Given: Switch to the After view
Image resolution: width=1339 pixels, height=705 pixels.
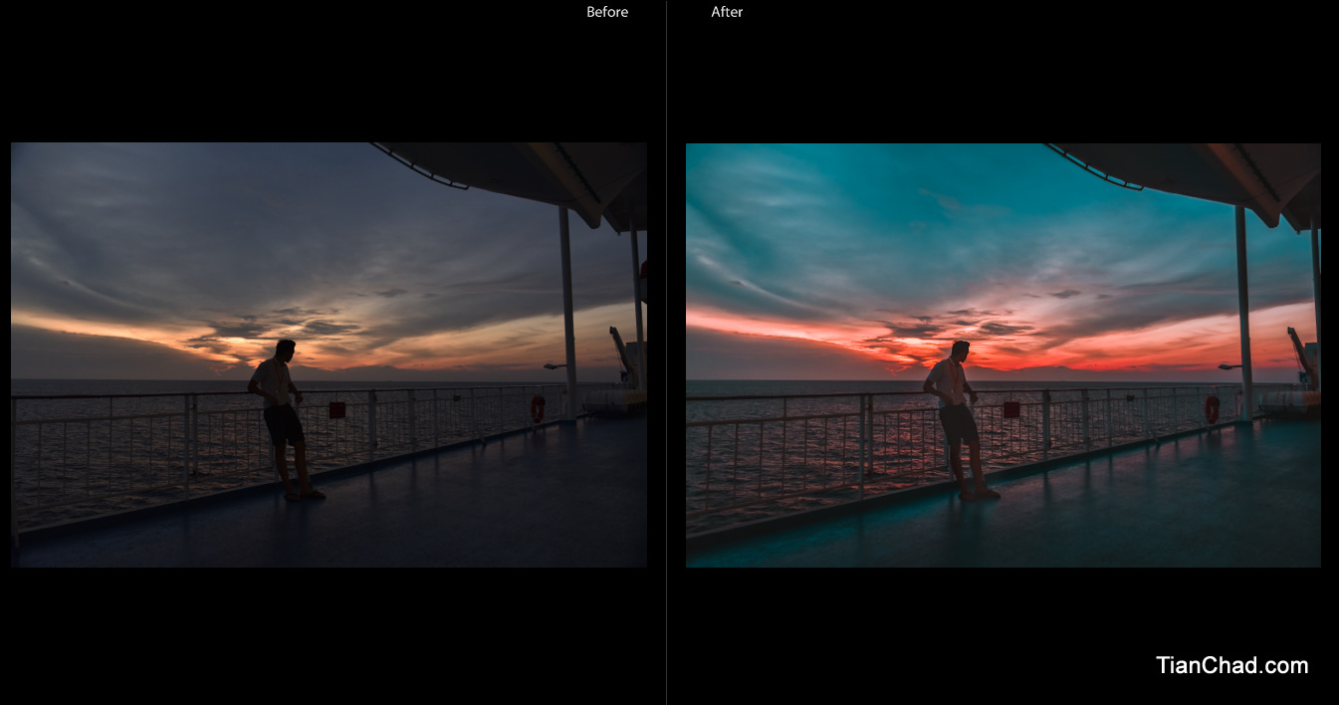Looking at the screenshot, I should coord(727,12).
